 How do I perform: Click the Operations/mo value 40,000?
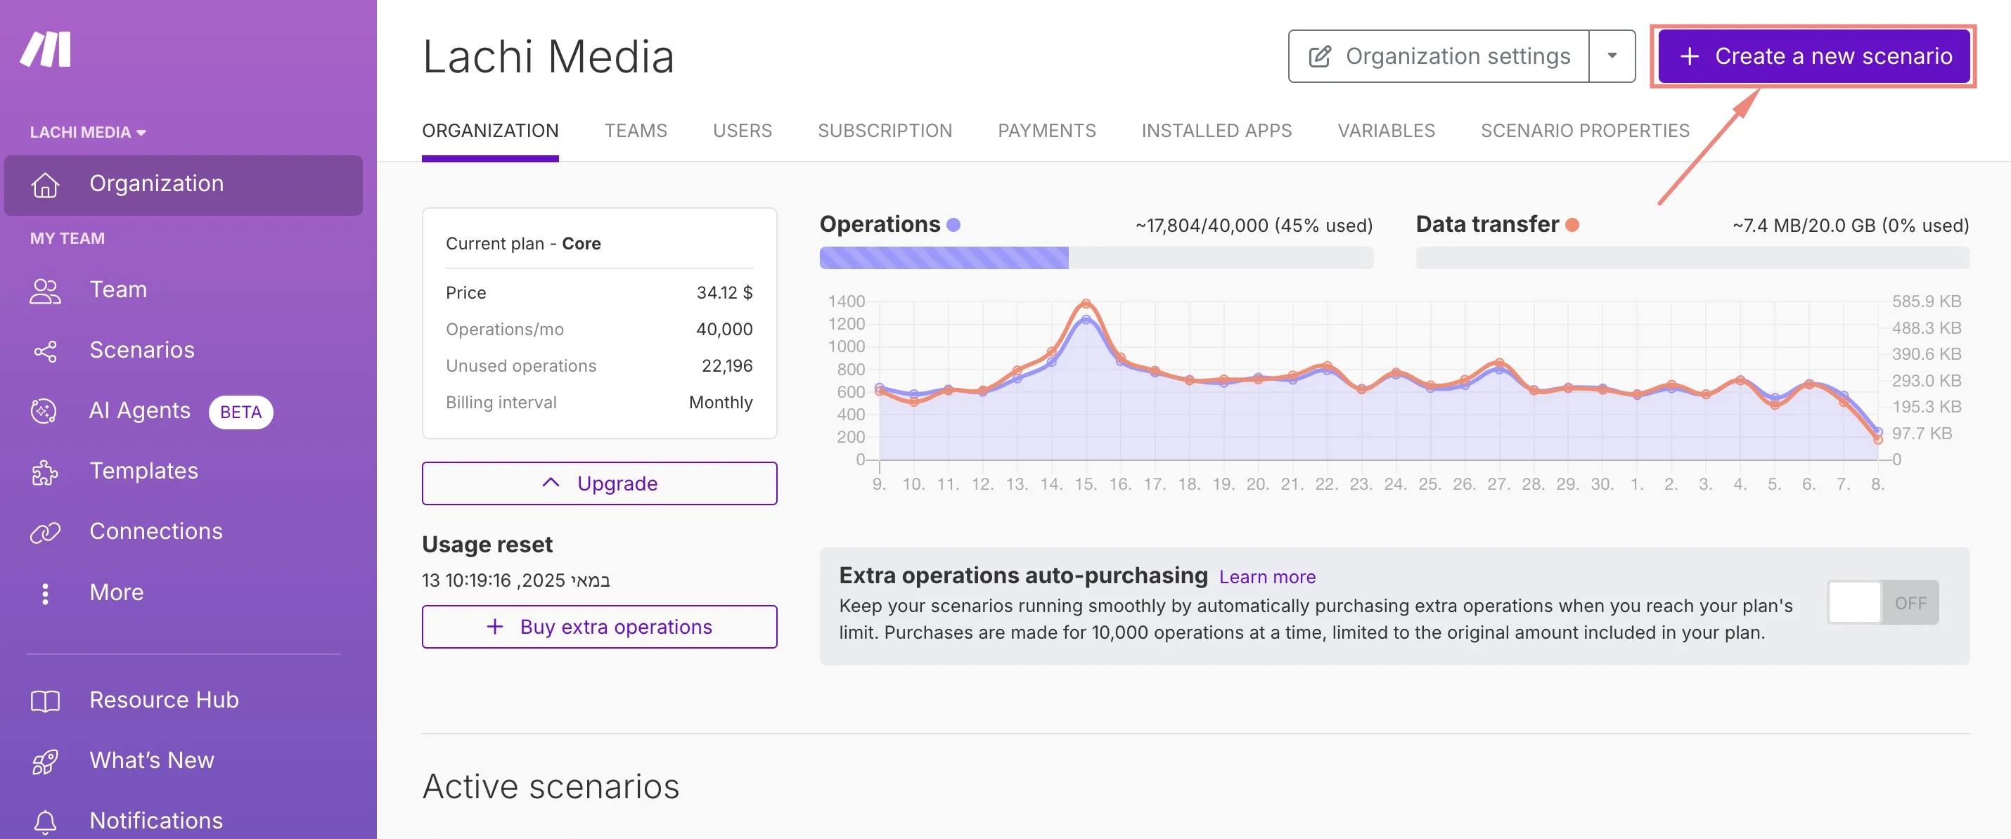pyautogui.click(x=724, y=330)
